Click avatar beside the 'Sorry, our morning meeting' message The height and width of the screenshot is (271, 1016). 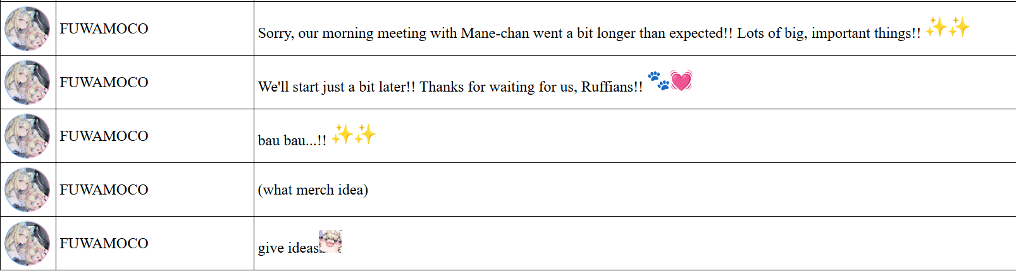pyautogui.click(x=27, y=28)
